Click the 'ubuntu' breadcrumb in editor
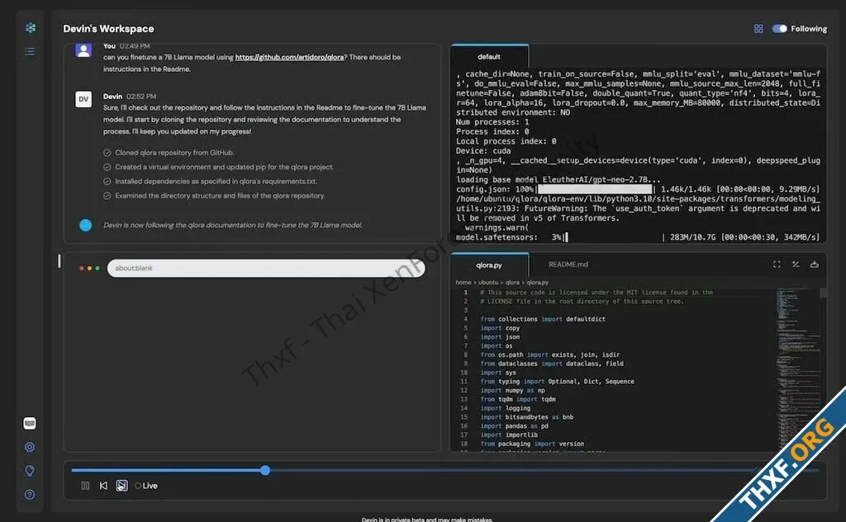This screenshot has width=846, height=522. [x=488, y=282]
